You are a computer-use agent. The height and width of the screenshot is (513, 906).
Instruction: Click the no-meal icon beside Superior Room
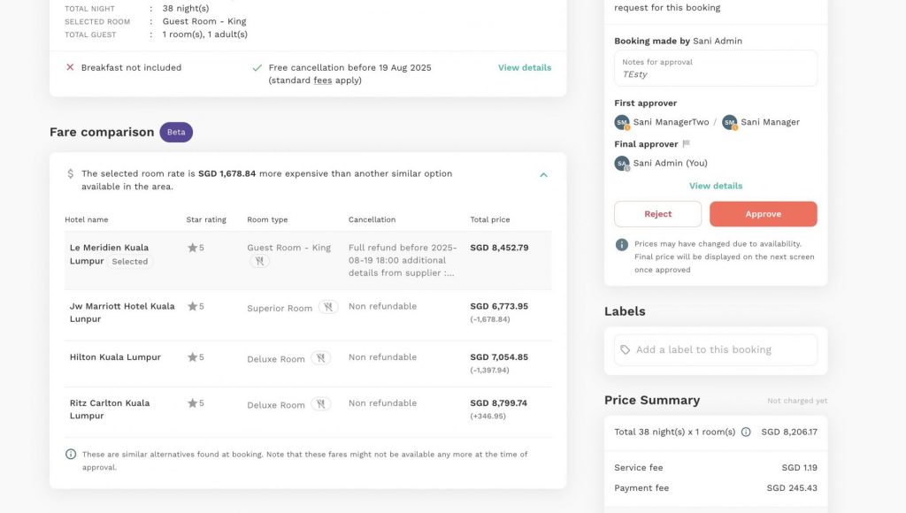coord(328,307)
